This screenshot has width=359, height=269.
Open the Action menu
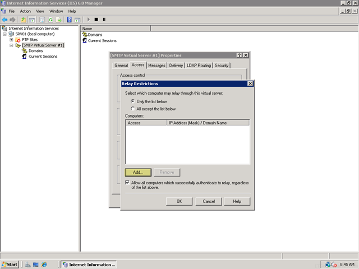point(25,11)
